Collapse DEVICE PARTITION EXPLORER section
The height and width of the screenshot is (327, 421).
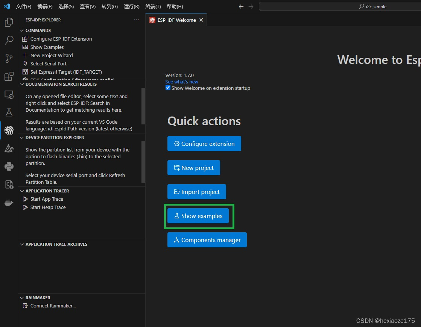point(82,138)
